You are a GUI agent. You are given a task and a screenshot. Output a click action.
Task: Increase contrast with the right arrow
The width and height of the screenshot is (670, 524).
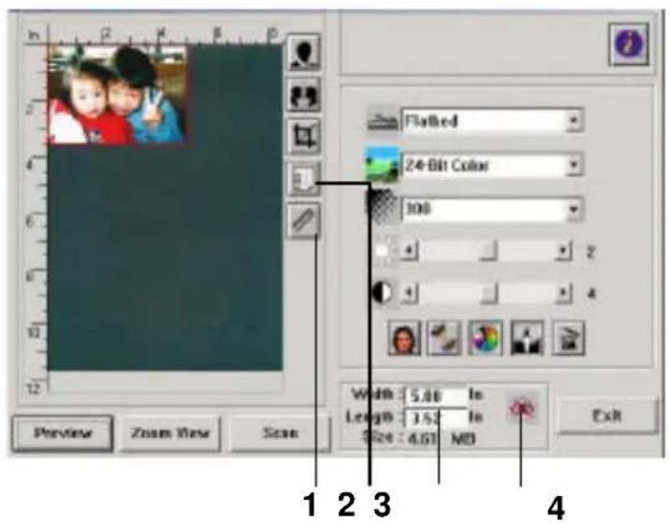coord(564,294)
